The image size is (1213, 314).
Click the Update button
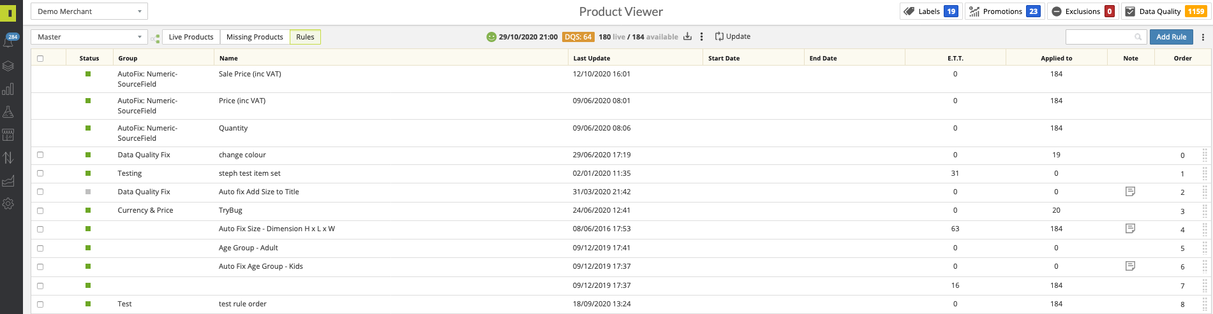point(733,36)
